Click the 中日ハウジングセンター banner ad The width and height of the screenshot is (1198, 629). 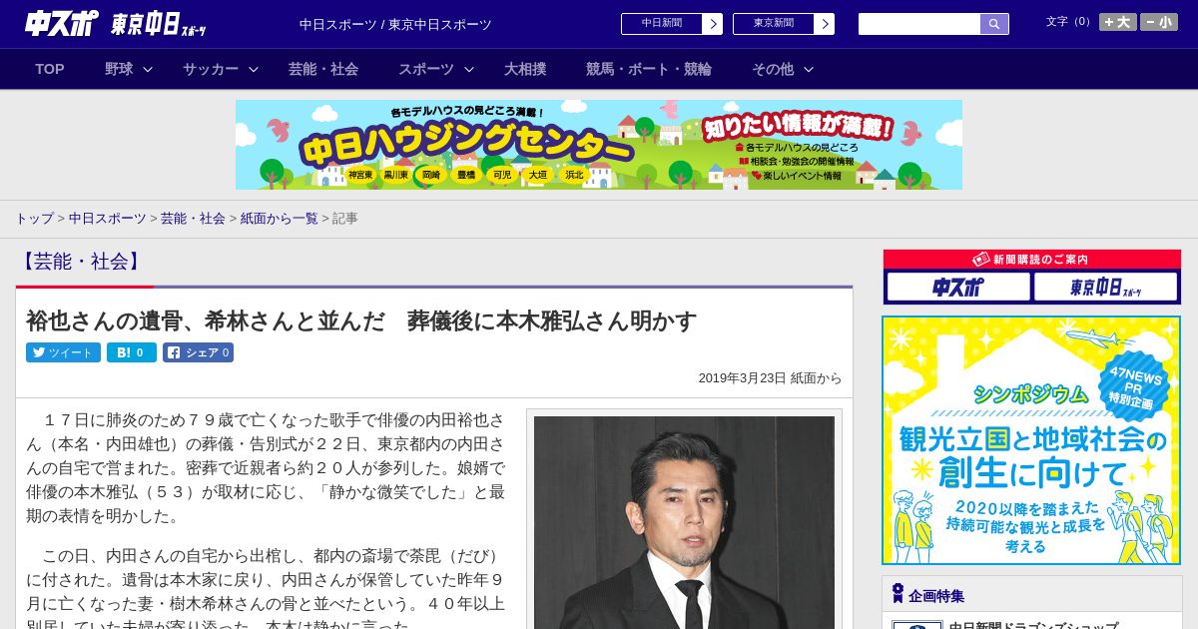[599, 145]
